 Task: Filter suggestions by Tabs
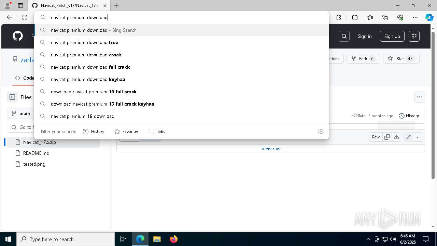pyautogui.click(x=157, y=132)
